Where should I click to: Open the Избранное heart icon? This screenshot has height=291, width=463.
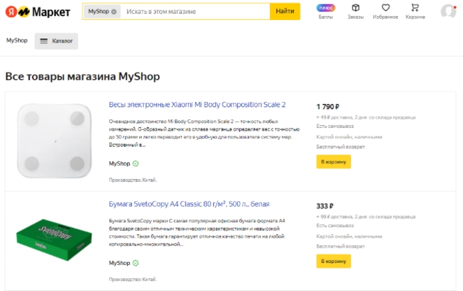coord(385,11)
